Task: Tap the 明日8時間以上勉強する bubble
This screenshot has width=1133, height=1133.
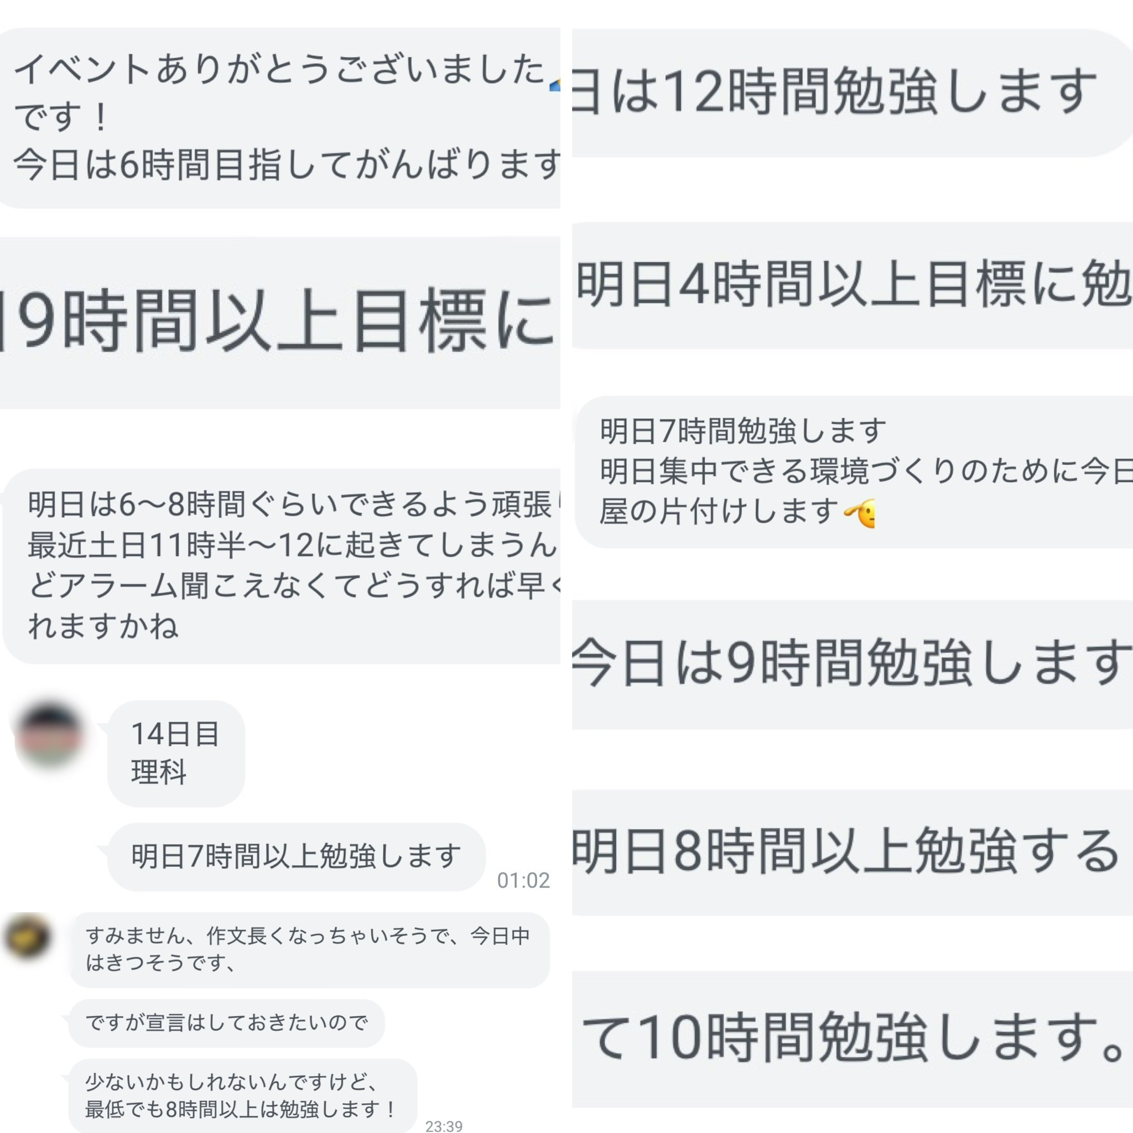Action: coord(852,852)
